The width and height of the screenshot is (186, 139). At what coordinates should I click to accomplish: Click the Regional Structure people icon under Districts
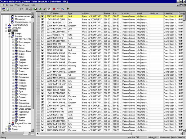pos(13,123)
